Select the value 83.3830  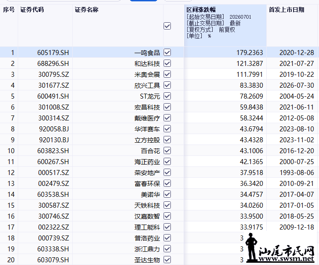pos(251,85)
